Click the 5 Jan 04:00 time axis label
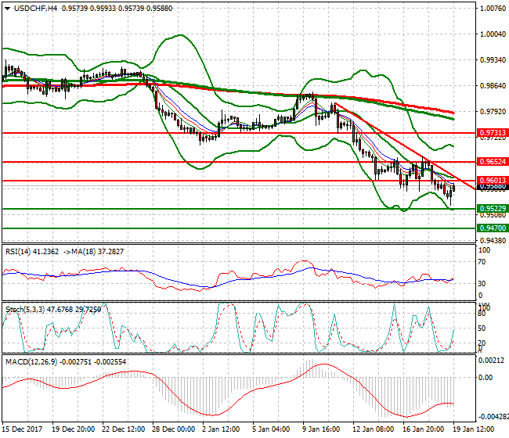 [272, 429]
